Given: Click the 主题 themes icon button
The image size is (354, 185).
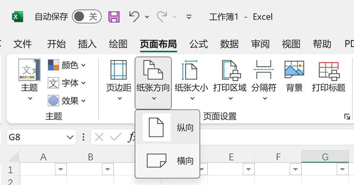Looking at the screenshot, I should click(29, 70).
